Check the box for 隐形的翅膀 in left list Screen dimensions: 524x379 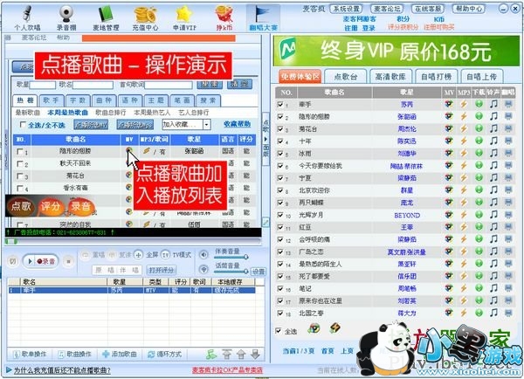(20, 152)
